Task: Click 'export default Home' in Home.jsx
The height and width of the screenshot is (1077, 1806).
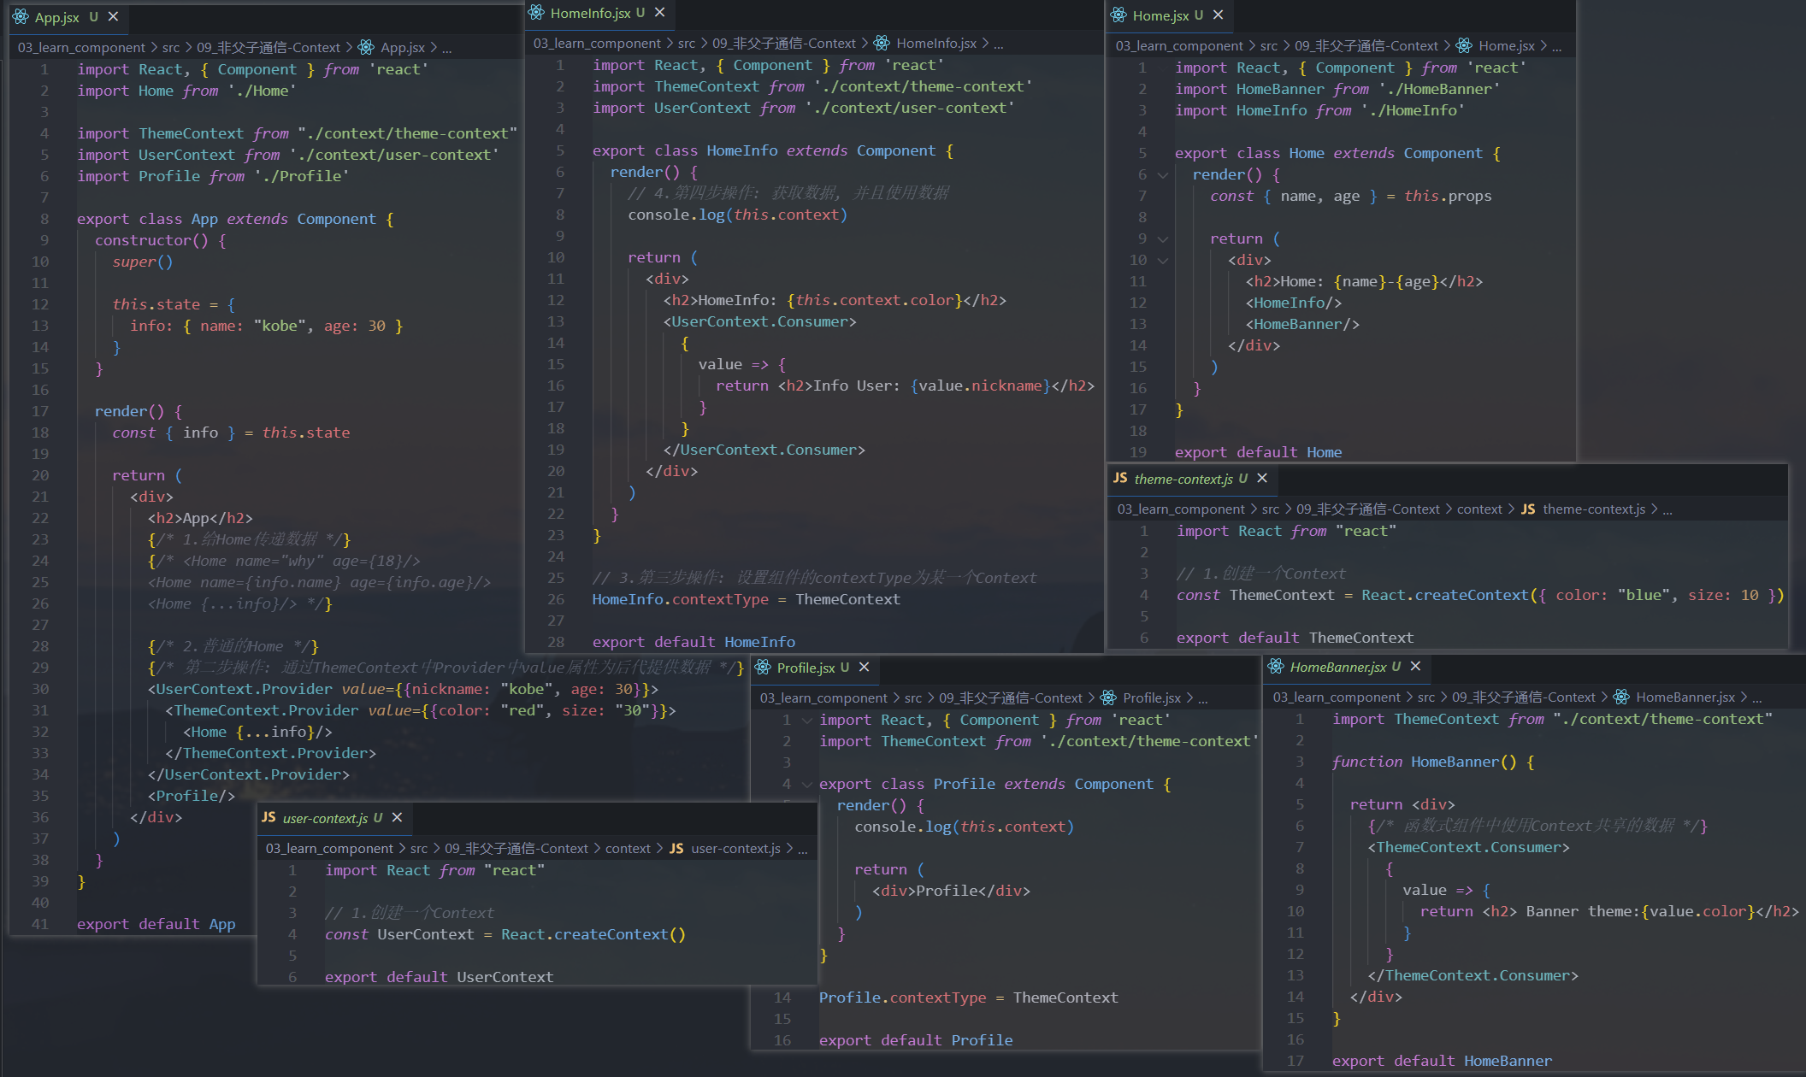Action: (1258, 452)
